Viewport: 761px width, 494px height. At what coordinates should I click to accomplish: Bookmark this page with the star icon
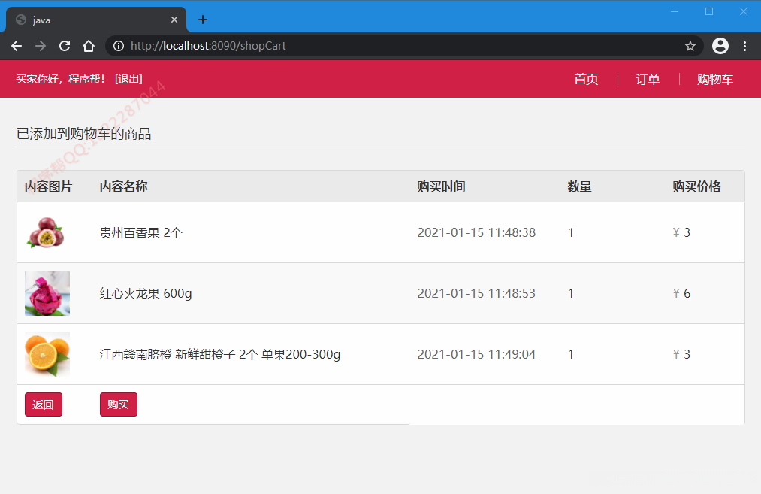(690, 46)
